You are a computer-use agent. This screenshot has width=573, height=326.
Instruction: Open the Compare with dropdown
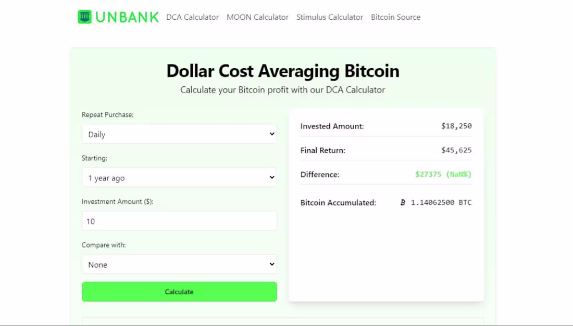click(179, 264)
